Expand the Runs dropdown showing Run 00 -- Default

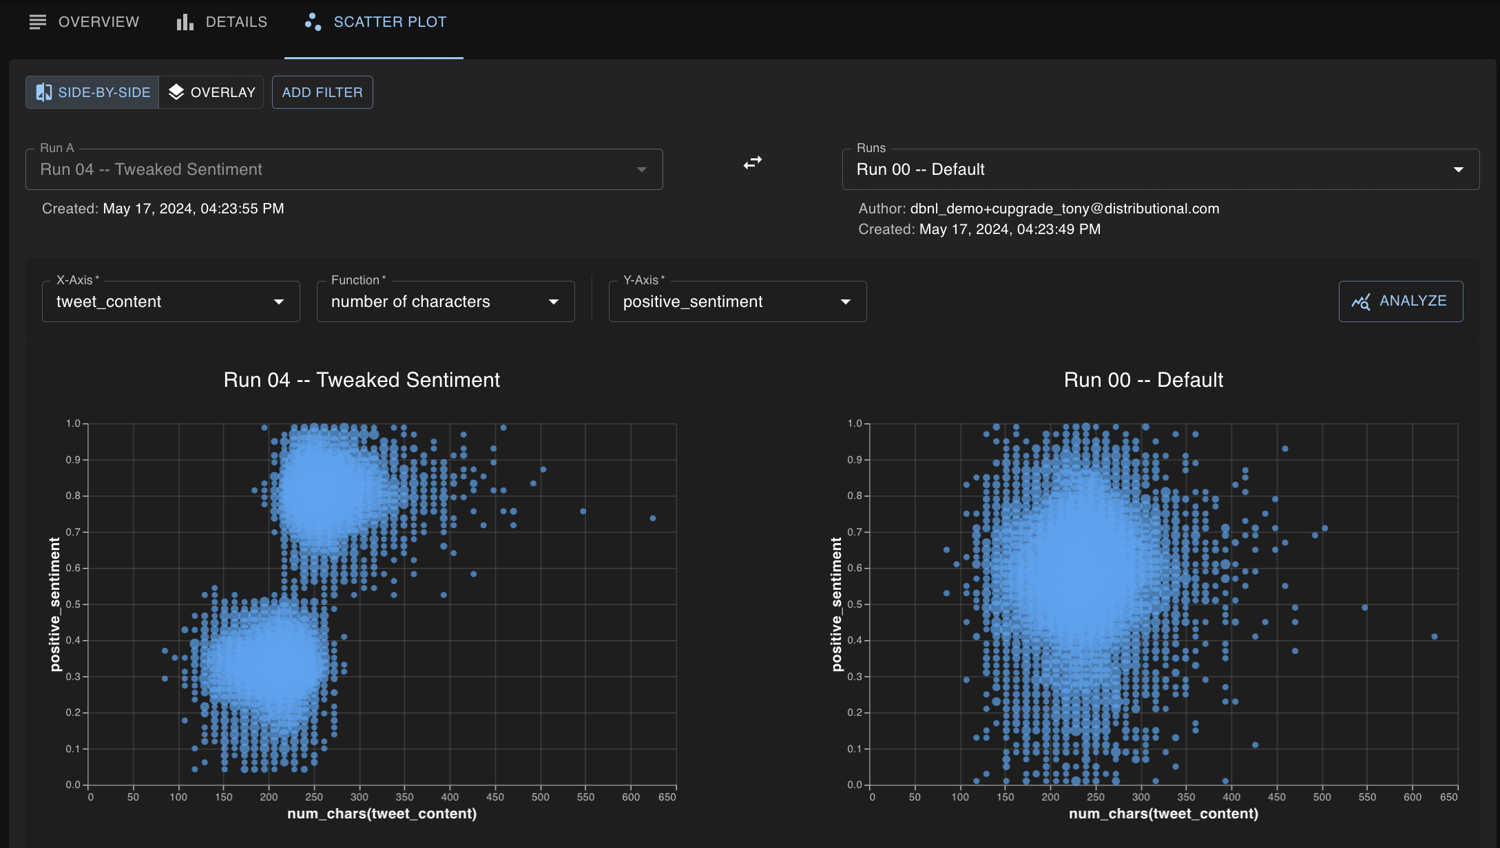[x=1160, y=169]
